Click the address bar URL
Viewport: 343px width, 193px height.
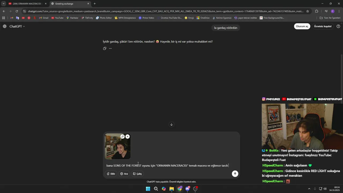coord(166,11)
